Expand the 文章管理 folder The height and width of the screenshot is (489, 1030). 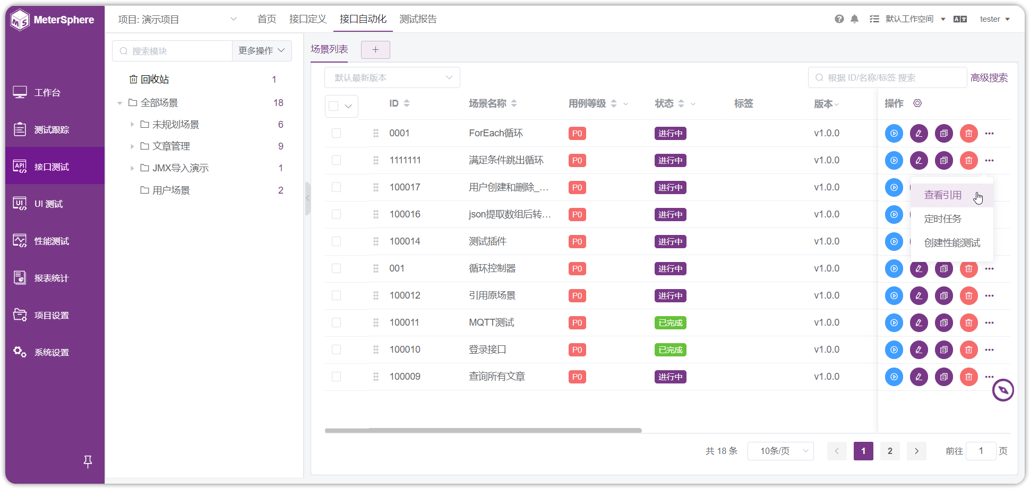132,146
